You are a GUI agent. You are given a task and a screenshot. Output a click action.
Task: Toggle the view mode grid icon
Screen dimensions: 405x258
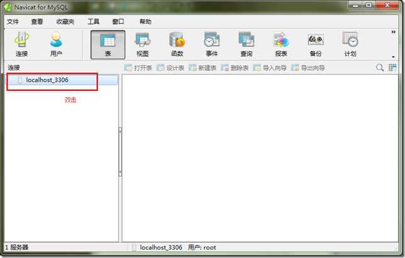[x=392, y=68]
